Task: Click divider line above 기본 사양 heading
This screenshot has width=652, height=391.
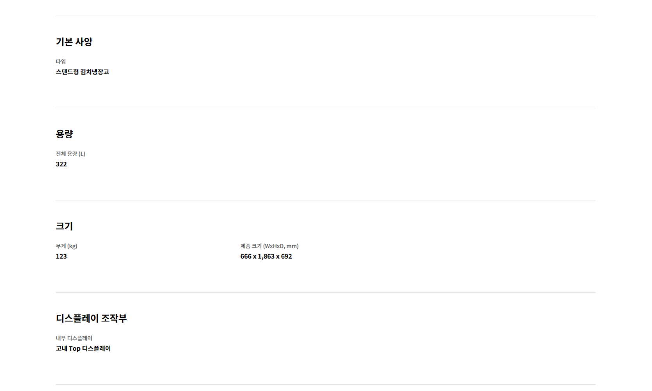Action: pyautogui.click(x=326, y=16)
